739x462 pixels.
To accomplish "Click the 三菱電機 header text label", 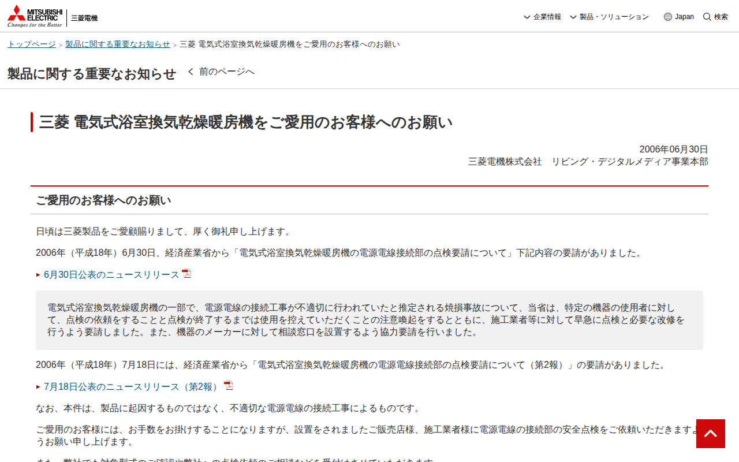I will (84, 17).
